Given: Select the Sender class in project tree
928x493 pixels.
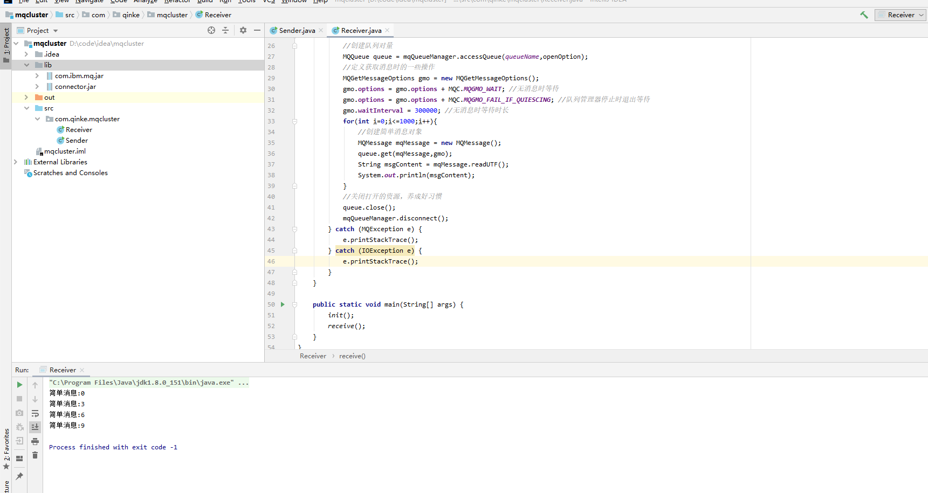Looking at the screenshot, I should 77,141.
